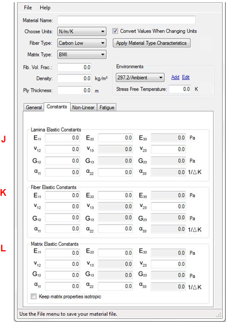
Task: Click Lamina Elastic Constants v23 field
Action: tap(168, 149)
